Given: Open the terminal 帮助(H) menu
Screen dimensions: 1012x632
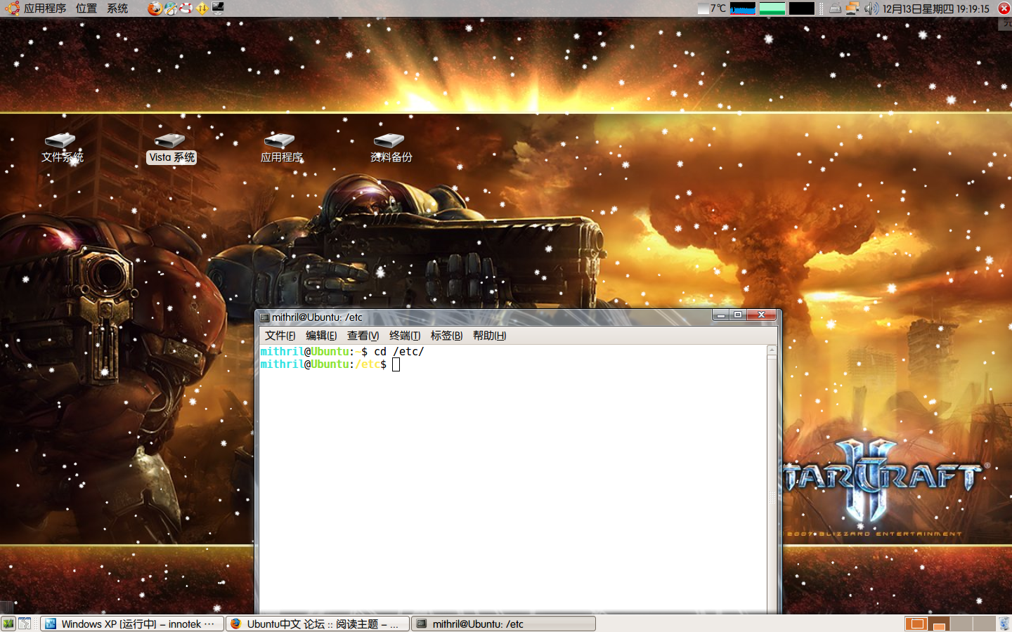Looking at the screenshot, I should coord(489,336).
